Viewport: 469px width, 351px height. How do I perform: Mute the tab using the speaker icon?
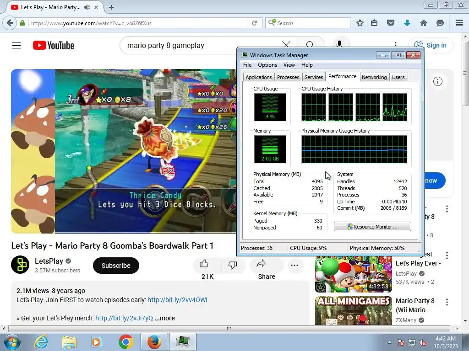point(87,7)
